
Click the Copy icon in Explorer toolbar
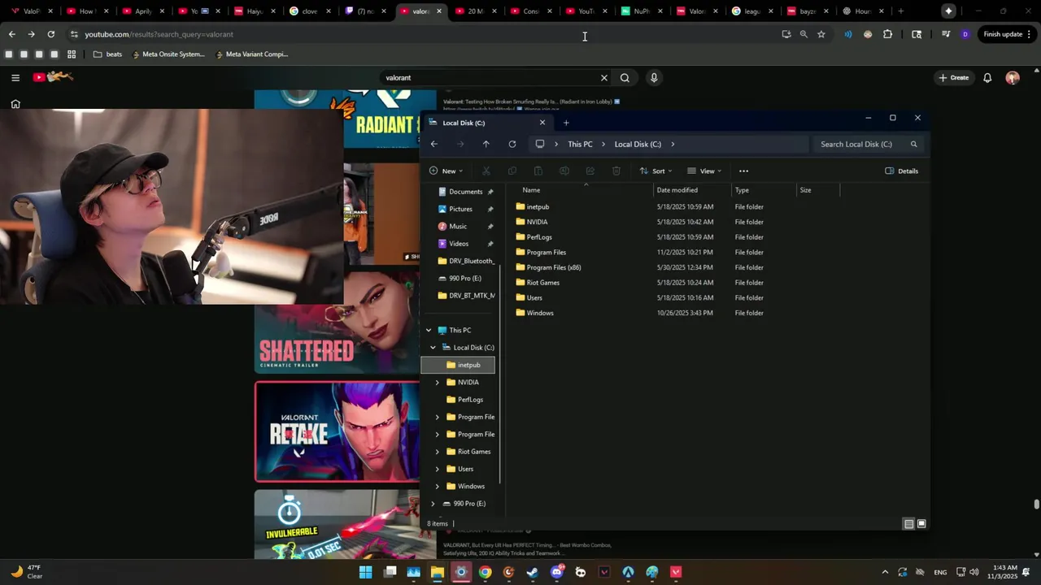(x=512, y=171)
